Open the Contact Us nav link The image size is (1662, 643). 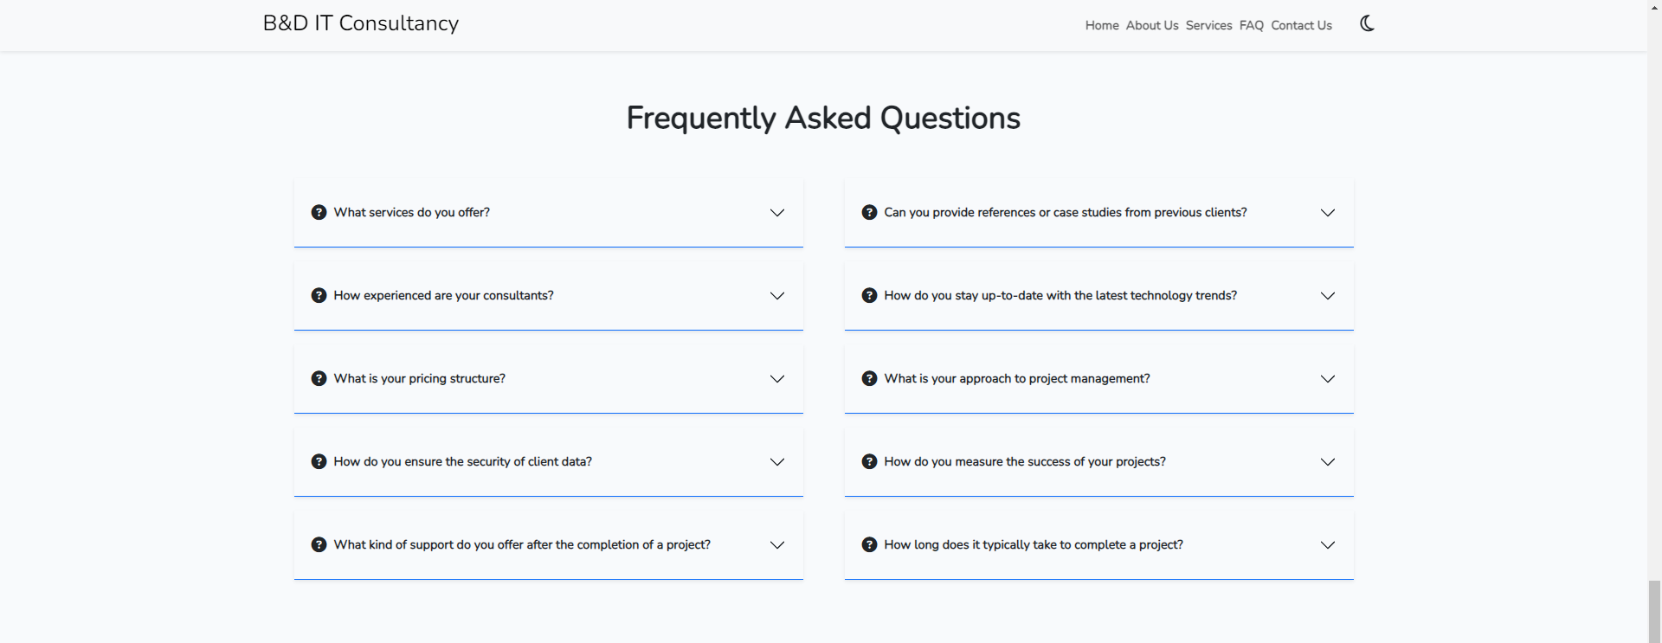tap(1301, 25)
